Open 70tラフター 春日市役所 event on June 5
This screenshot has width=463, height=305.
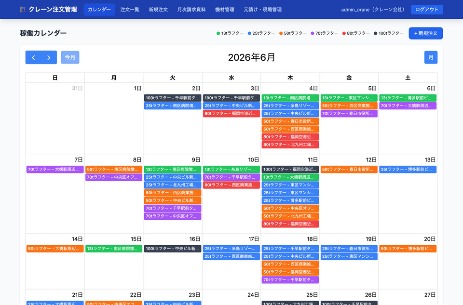coord(349,114)
